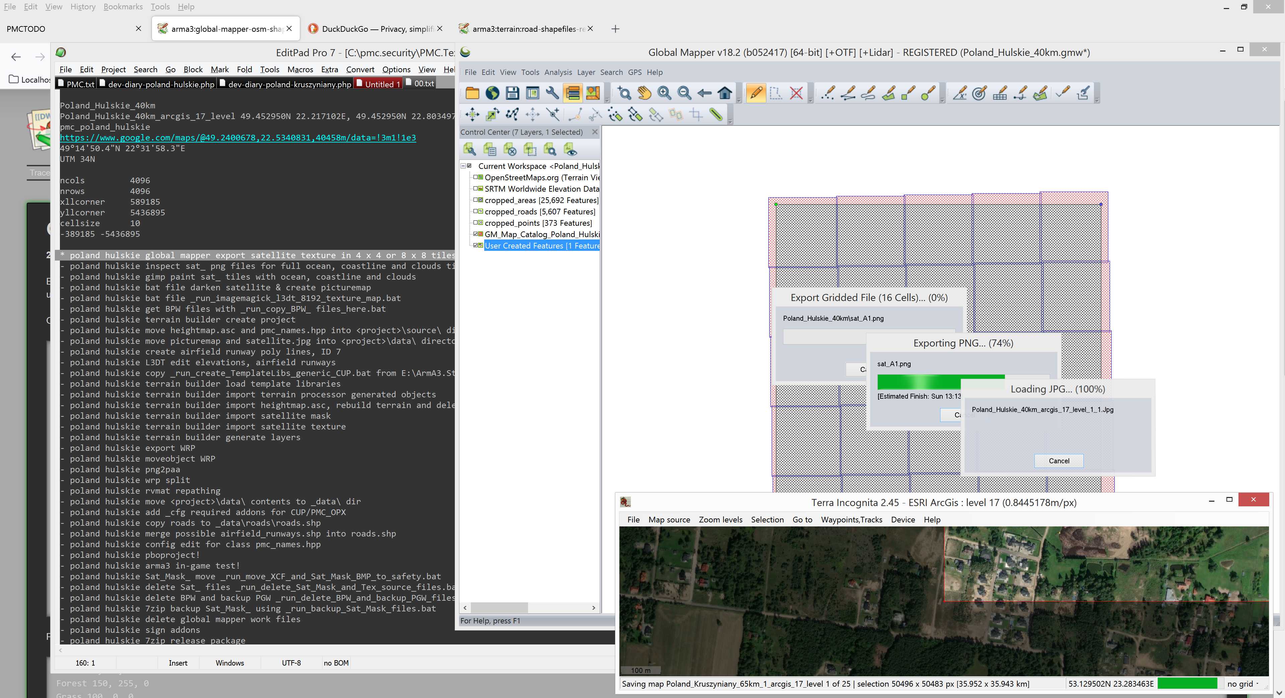Image resolution: width=1285 pixels, height=698 pixels.
Task: Click the Zoom Out magnifier icon
Action: coord(684,93)
